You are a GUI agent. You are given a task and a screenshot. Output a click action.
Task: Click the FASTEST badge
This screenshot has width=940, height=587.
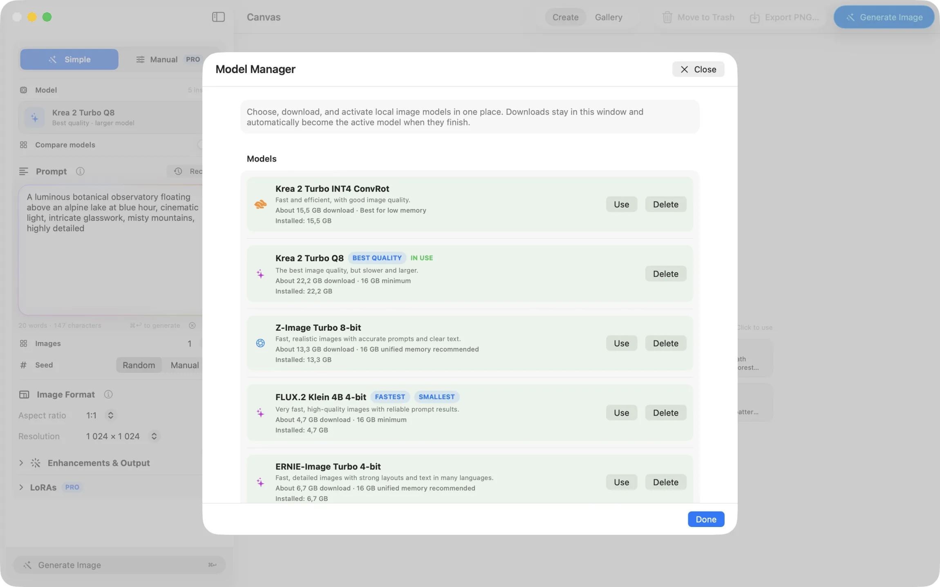coord(390,397)
